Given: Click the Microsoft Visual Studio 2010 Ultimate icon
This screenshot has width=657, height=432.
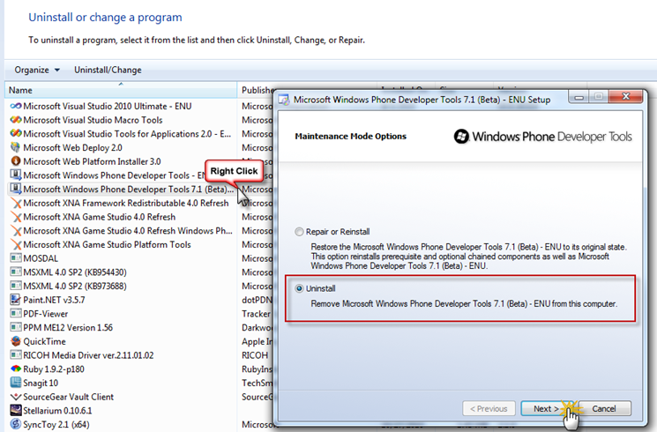Looking at the screenshot, I should (16, 106).
